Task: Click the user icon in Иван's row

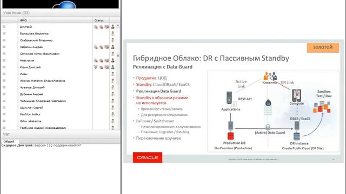Action: [x=113, y=74]
